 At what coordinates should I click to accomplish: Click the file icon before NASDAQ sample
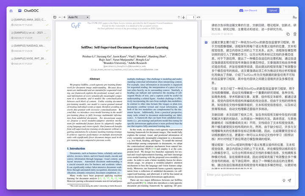[12, 46]
